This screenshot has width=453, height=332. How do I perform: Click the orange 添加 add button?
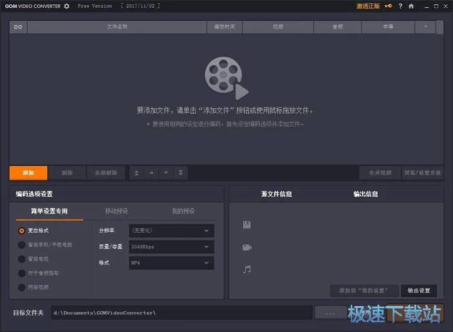point(28,173)
